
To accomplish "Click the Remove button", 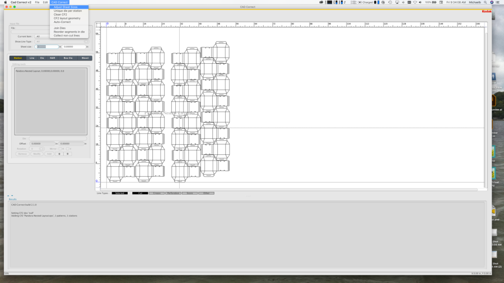I will click(22, 154).
